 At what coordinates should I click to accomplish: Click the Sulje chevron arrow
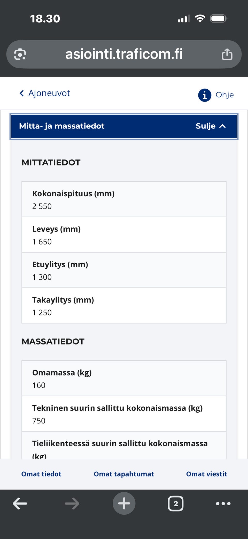[x=222, y=126]
